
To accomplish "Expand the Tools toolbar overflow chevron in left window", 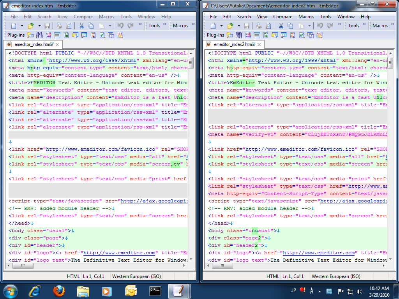I will (165, 24).
